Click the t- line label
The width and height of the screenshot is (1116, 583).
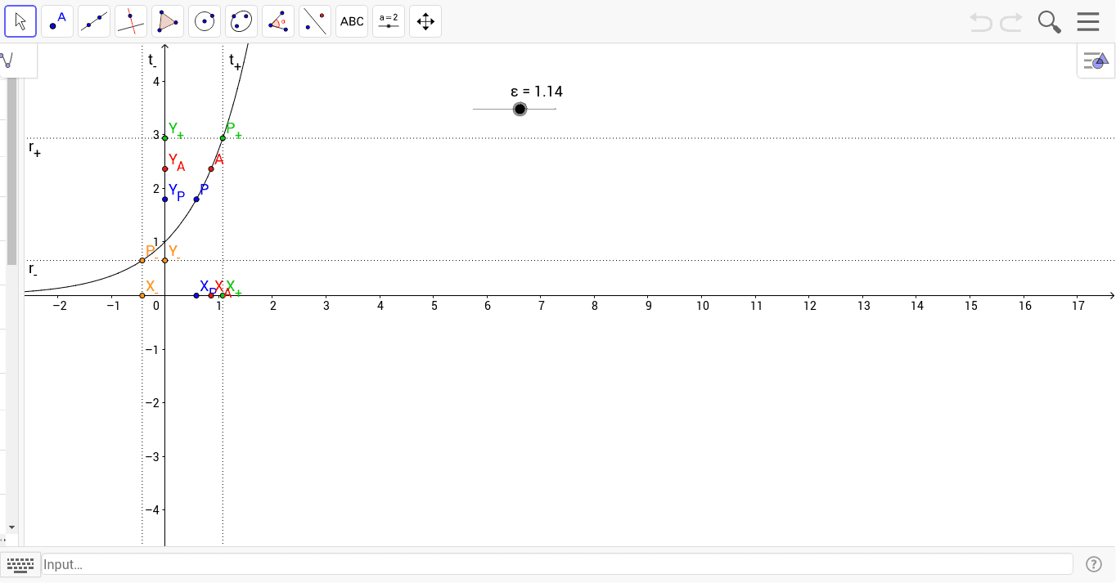152,61
